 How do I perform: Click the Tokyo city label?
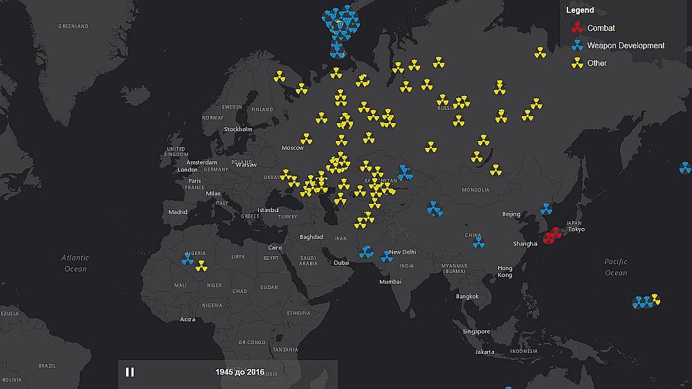tap(576, 229)
